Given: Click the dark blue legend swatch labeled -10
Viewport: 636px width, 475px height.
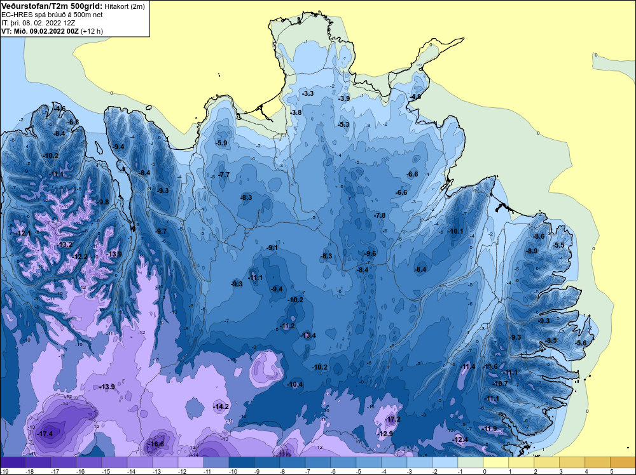Looking at the screenshot, I should [242, 462].
